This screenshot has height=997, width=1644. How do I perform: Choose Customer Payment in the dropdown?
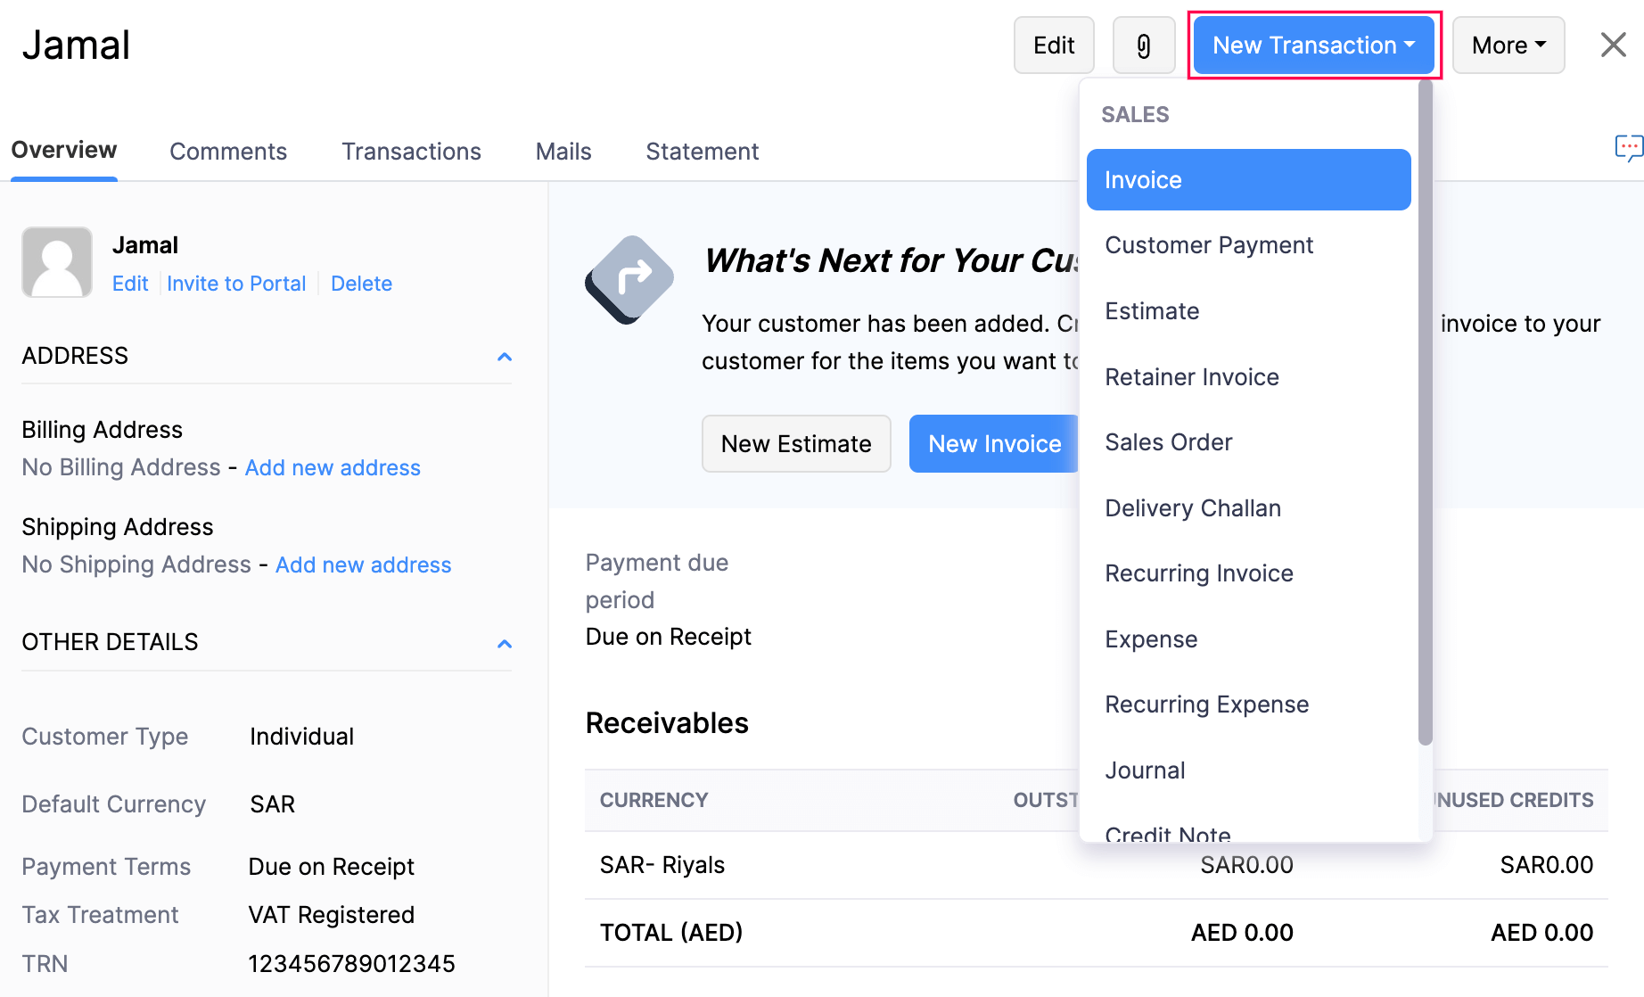(x=1208, y=245)
